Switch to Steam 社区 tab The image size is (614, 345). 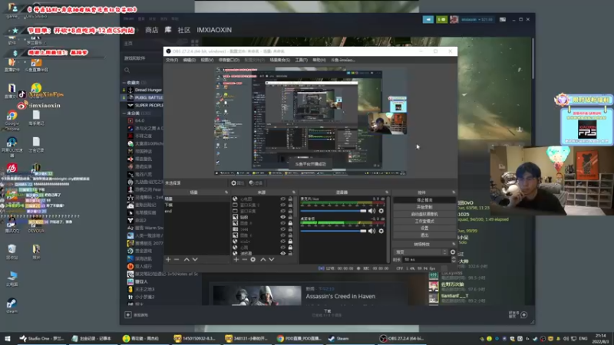[x=183, y=30]
